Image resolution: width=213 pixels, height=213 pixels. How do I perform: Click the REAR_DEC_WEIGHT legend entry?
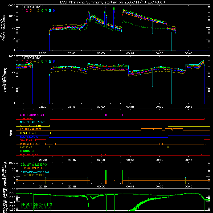tap(33, 175)
